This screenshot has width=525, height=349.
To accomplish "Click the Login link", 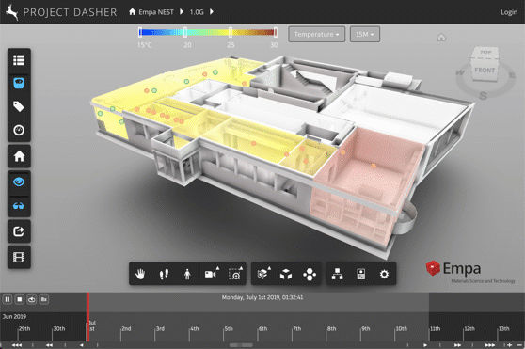I will [509, 12].
